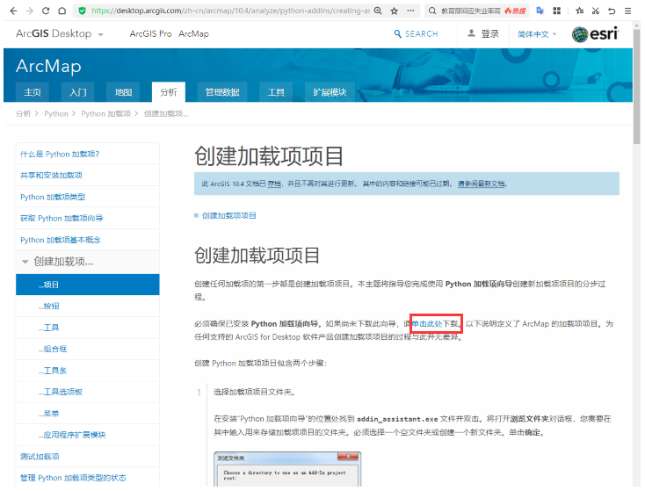
Task: Select the ...工具选项板 sidebar entry
Action: tap(88, 392)
